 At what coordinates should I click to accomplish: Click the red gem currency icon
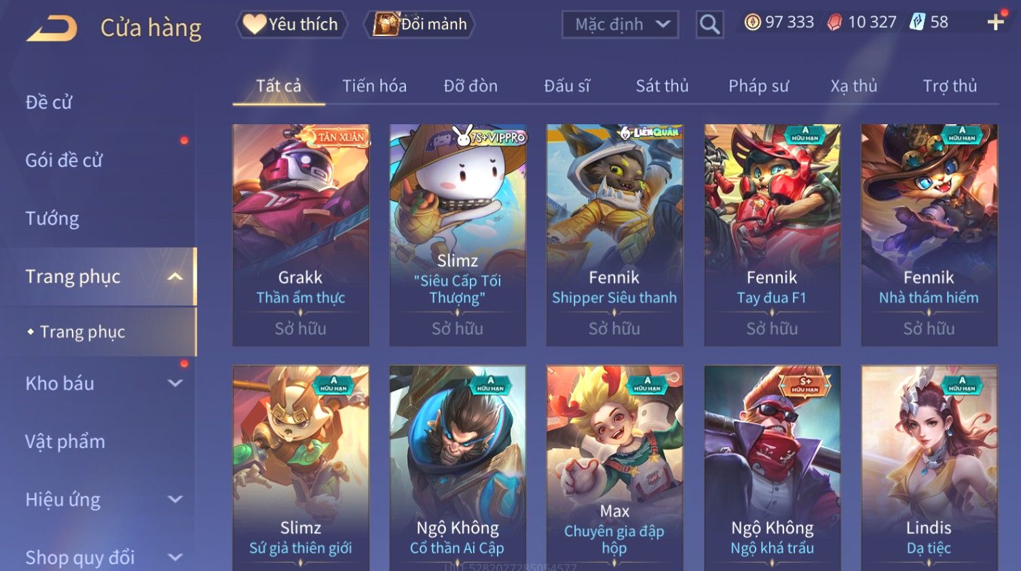(x=834, y=22)
